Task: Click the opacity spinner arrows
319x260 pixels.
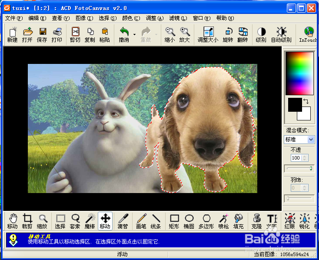Action: pyautogui.click(x=305, y=158)
